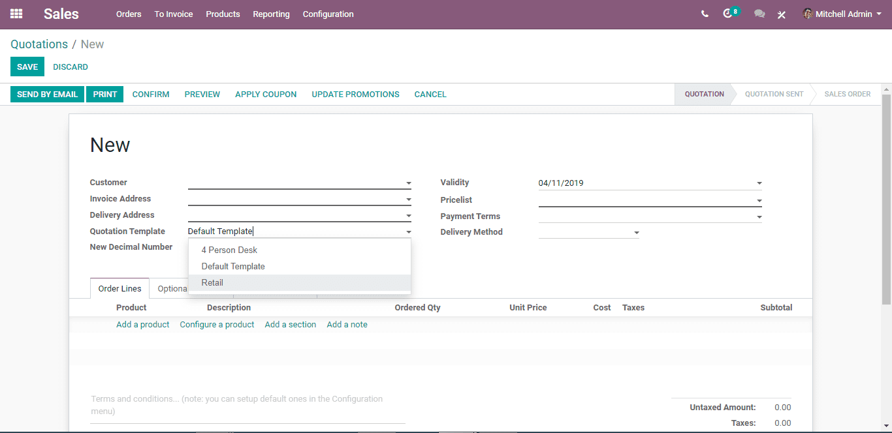Expand the Customer dropdown arrow

(408, 184)
